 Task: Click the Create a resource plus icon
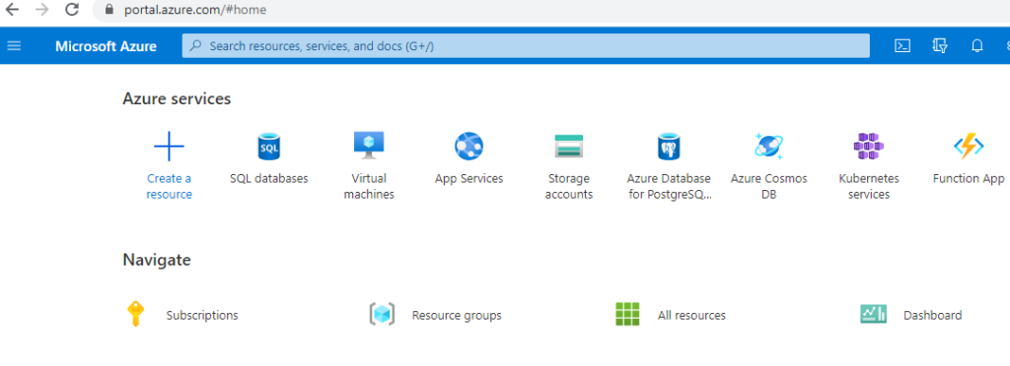(170, 147)
